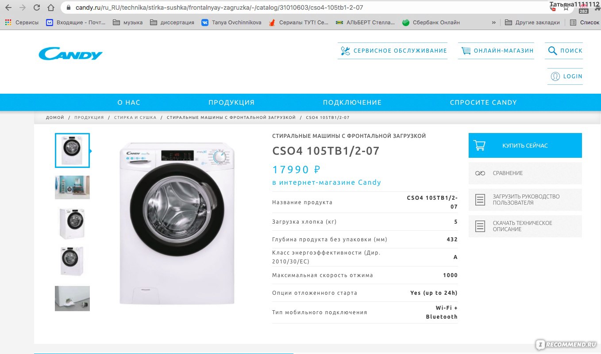
Task: Open ПОИСК search link
Action: (571, 51)
